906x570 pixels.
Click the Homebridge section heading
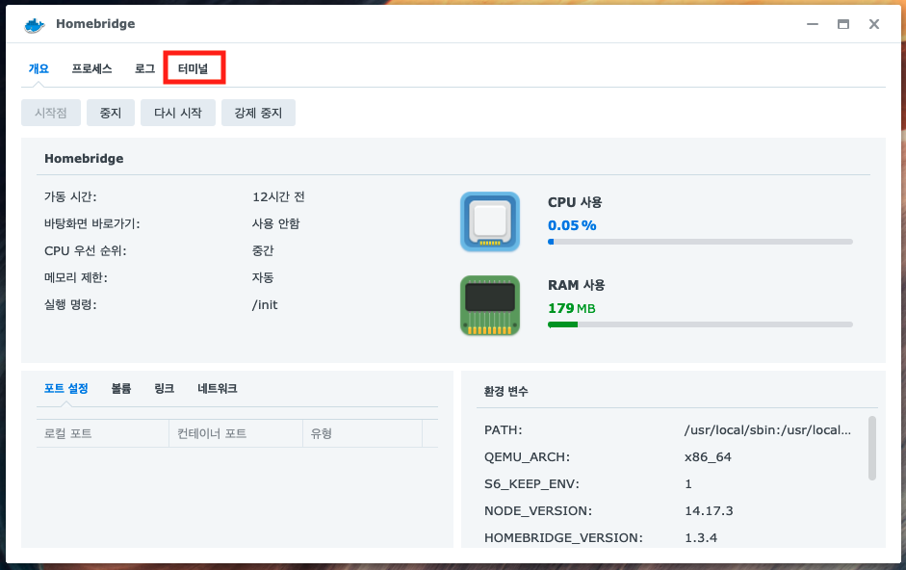84,159
